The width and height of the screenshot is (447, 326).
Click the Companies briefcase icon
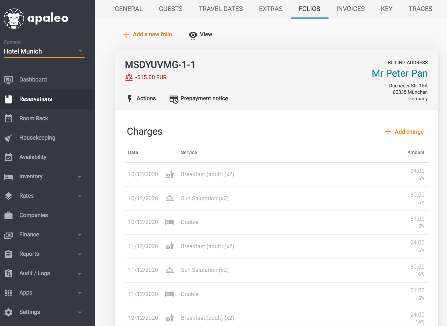9,215
